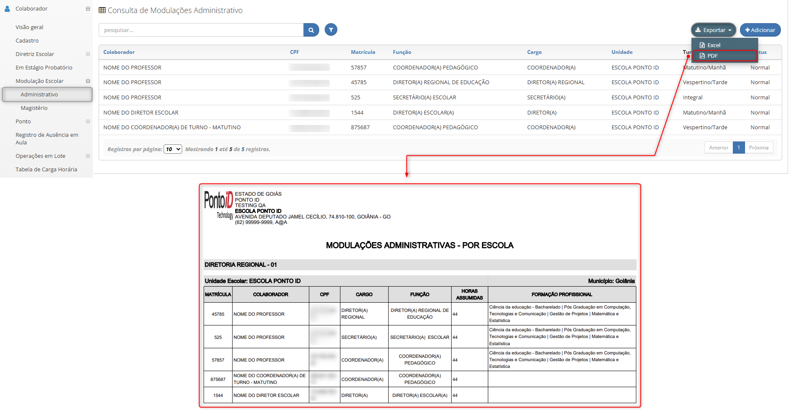This screenshot has width=791, height=410.
Task: Click DIRETOR(A) REGIONAL cargo cell in grid
Action: tap(556, 83)
